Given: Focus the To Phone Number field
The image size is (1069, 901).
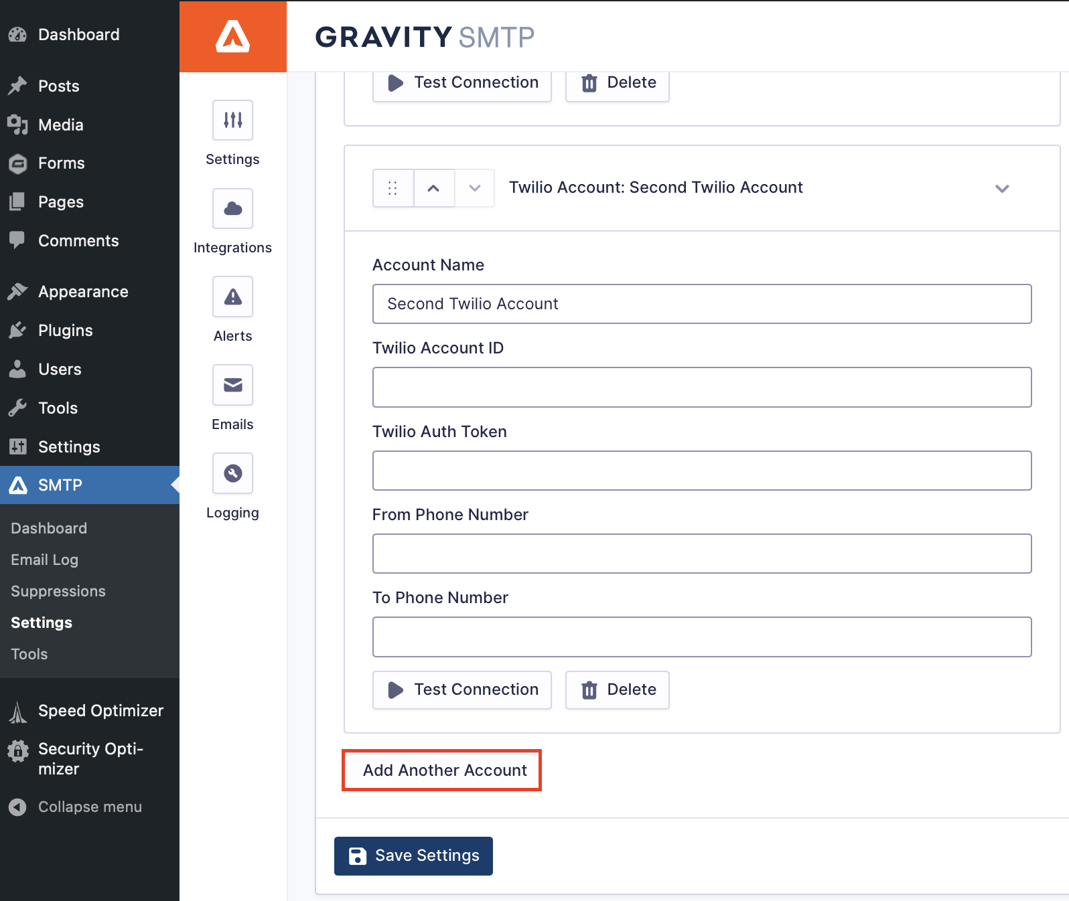Looking at the screenshot, I should tap(702, 637).
